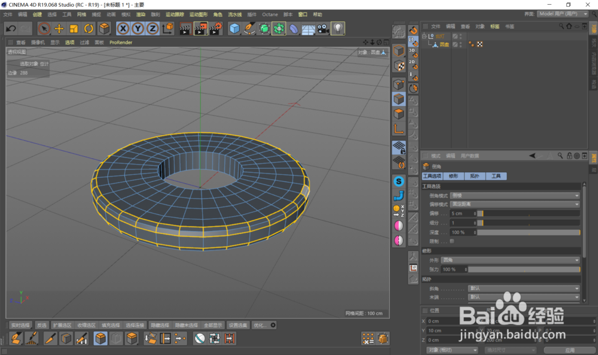The height and width of the screenshot is (355, 598).
Task: Adjust the 细分 slider
Action: [x=529, y=223]
